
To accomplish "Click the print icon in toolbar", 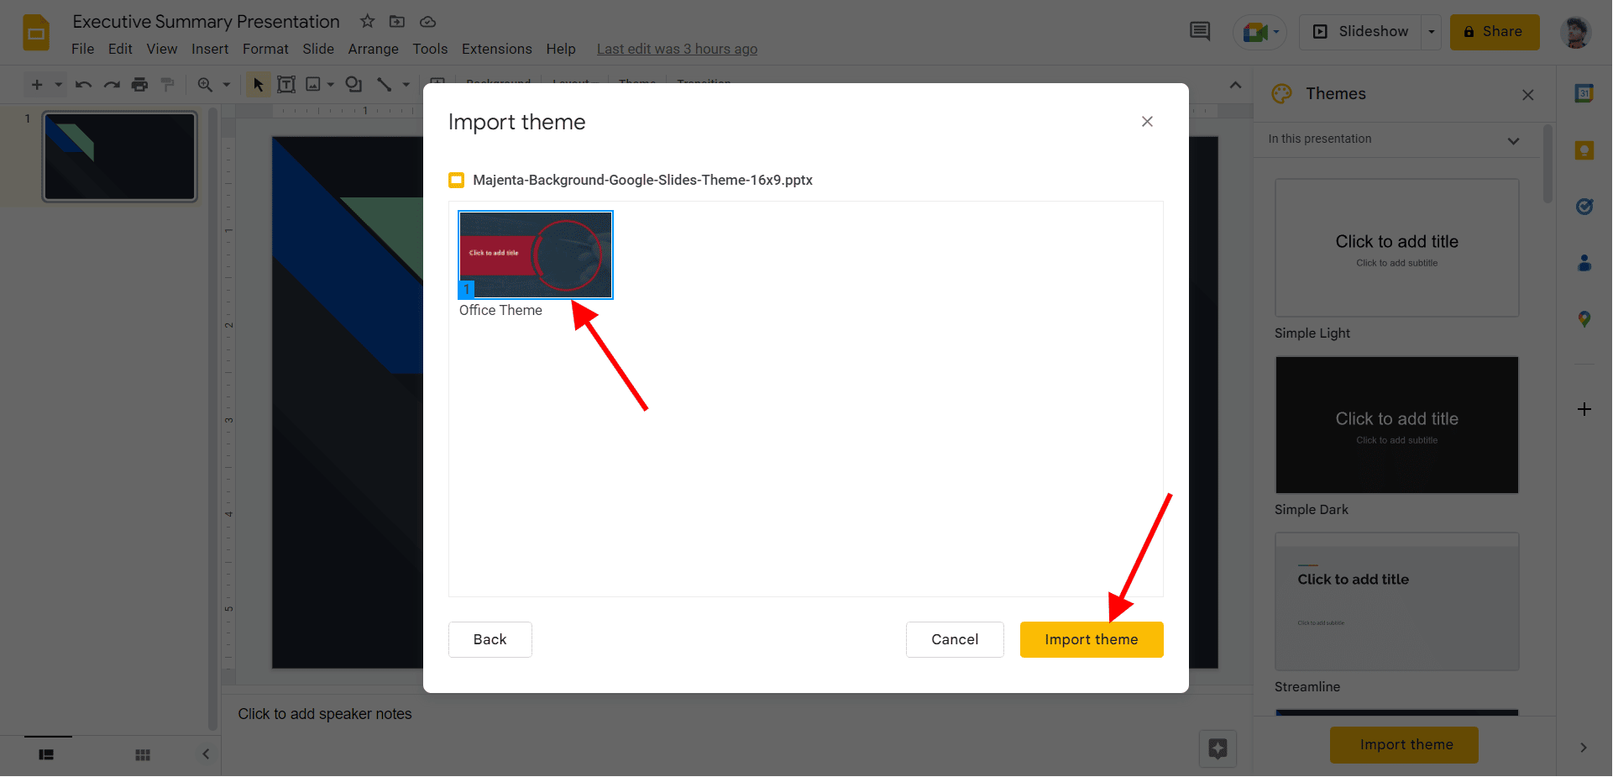I will point(139,84).
